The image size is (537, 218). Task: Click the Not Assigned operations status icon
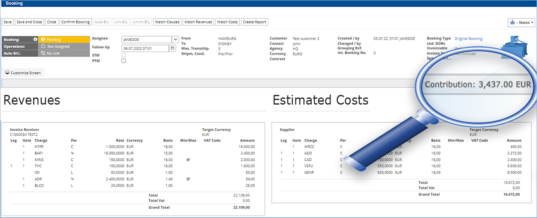pyautogui.click(x=43, y=47)
